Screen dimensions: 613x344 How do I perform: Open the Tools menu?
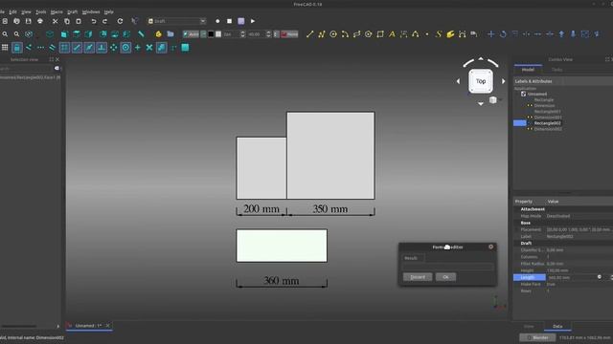pyautogui.click(x=40, y=12)
